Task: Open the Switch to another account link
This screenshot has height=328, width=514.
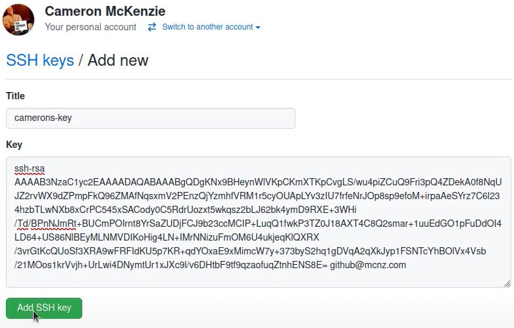Action: [x=207, y=27]
